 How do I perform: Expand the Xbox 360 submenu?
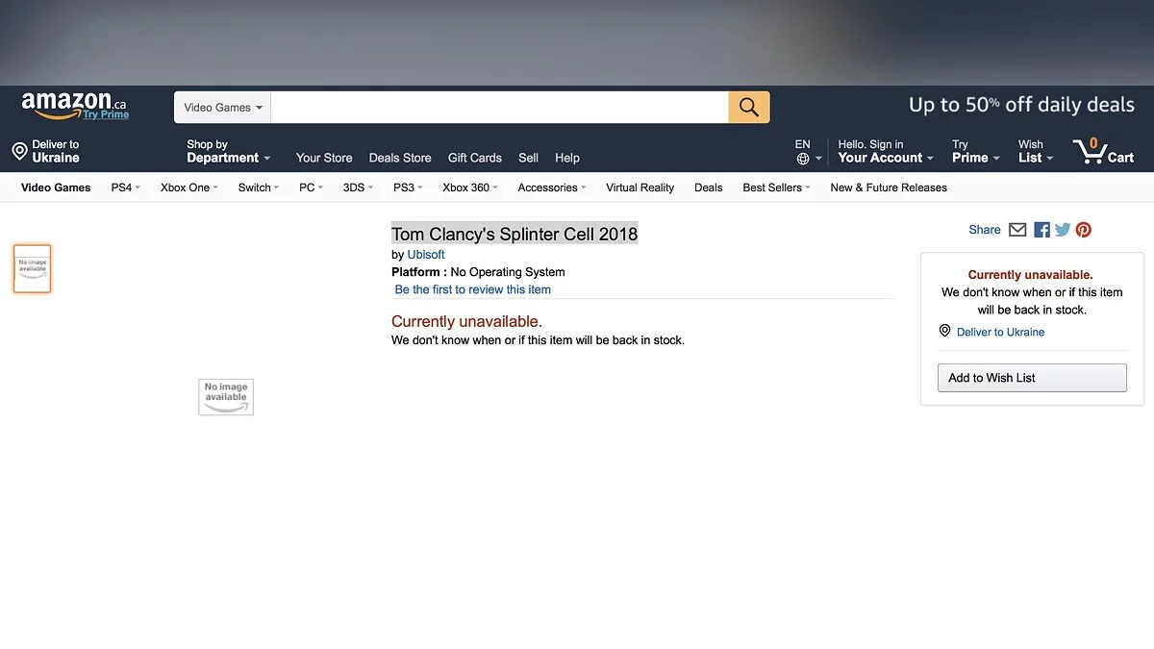470,187
